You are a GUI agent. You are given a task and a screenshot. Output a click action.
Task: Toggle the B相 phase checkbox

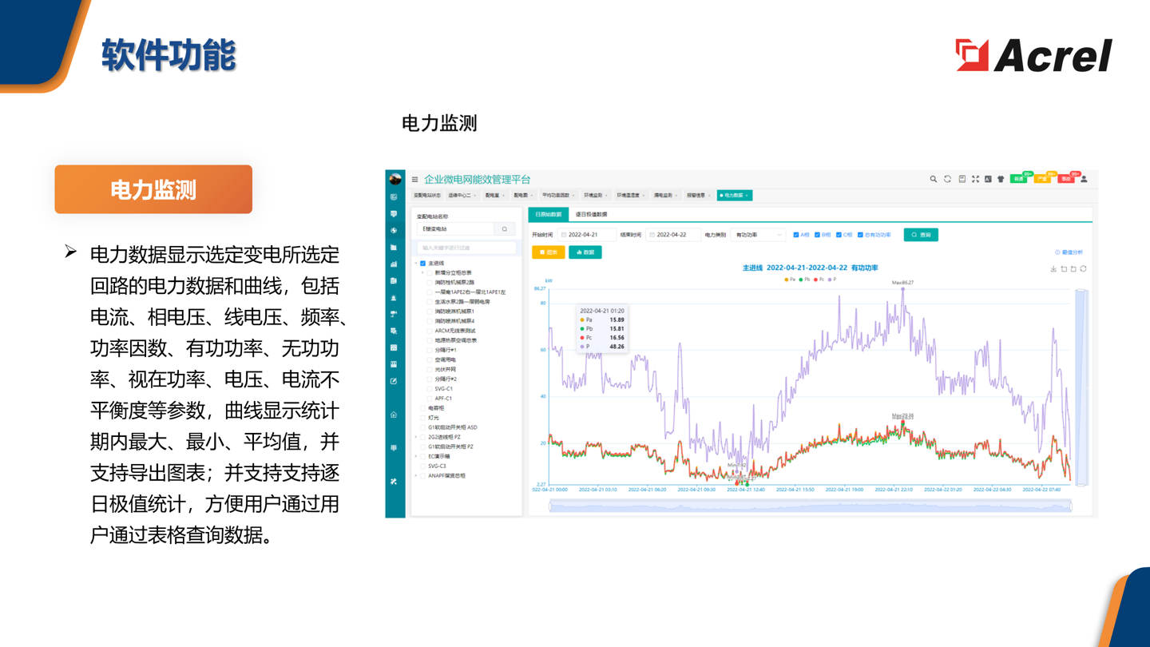click(817, 235)
